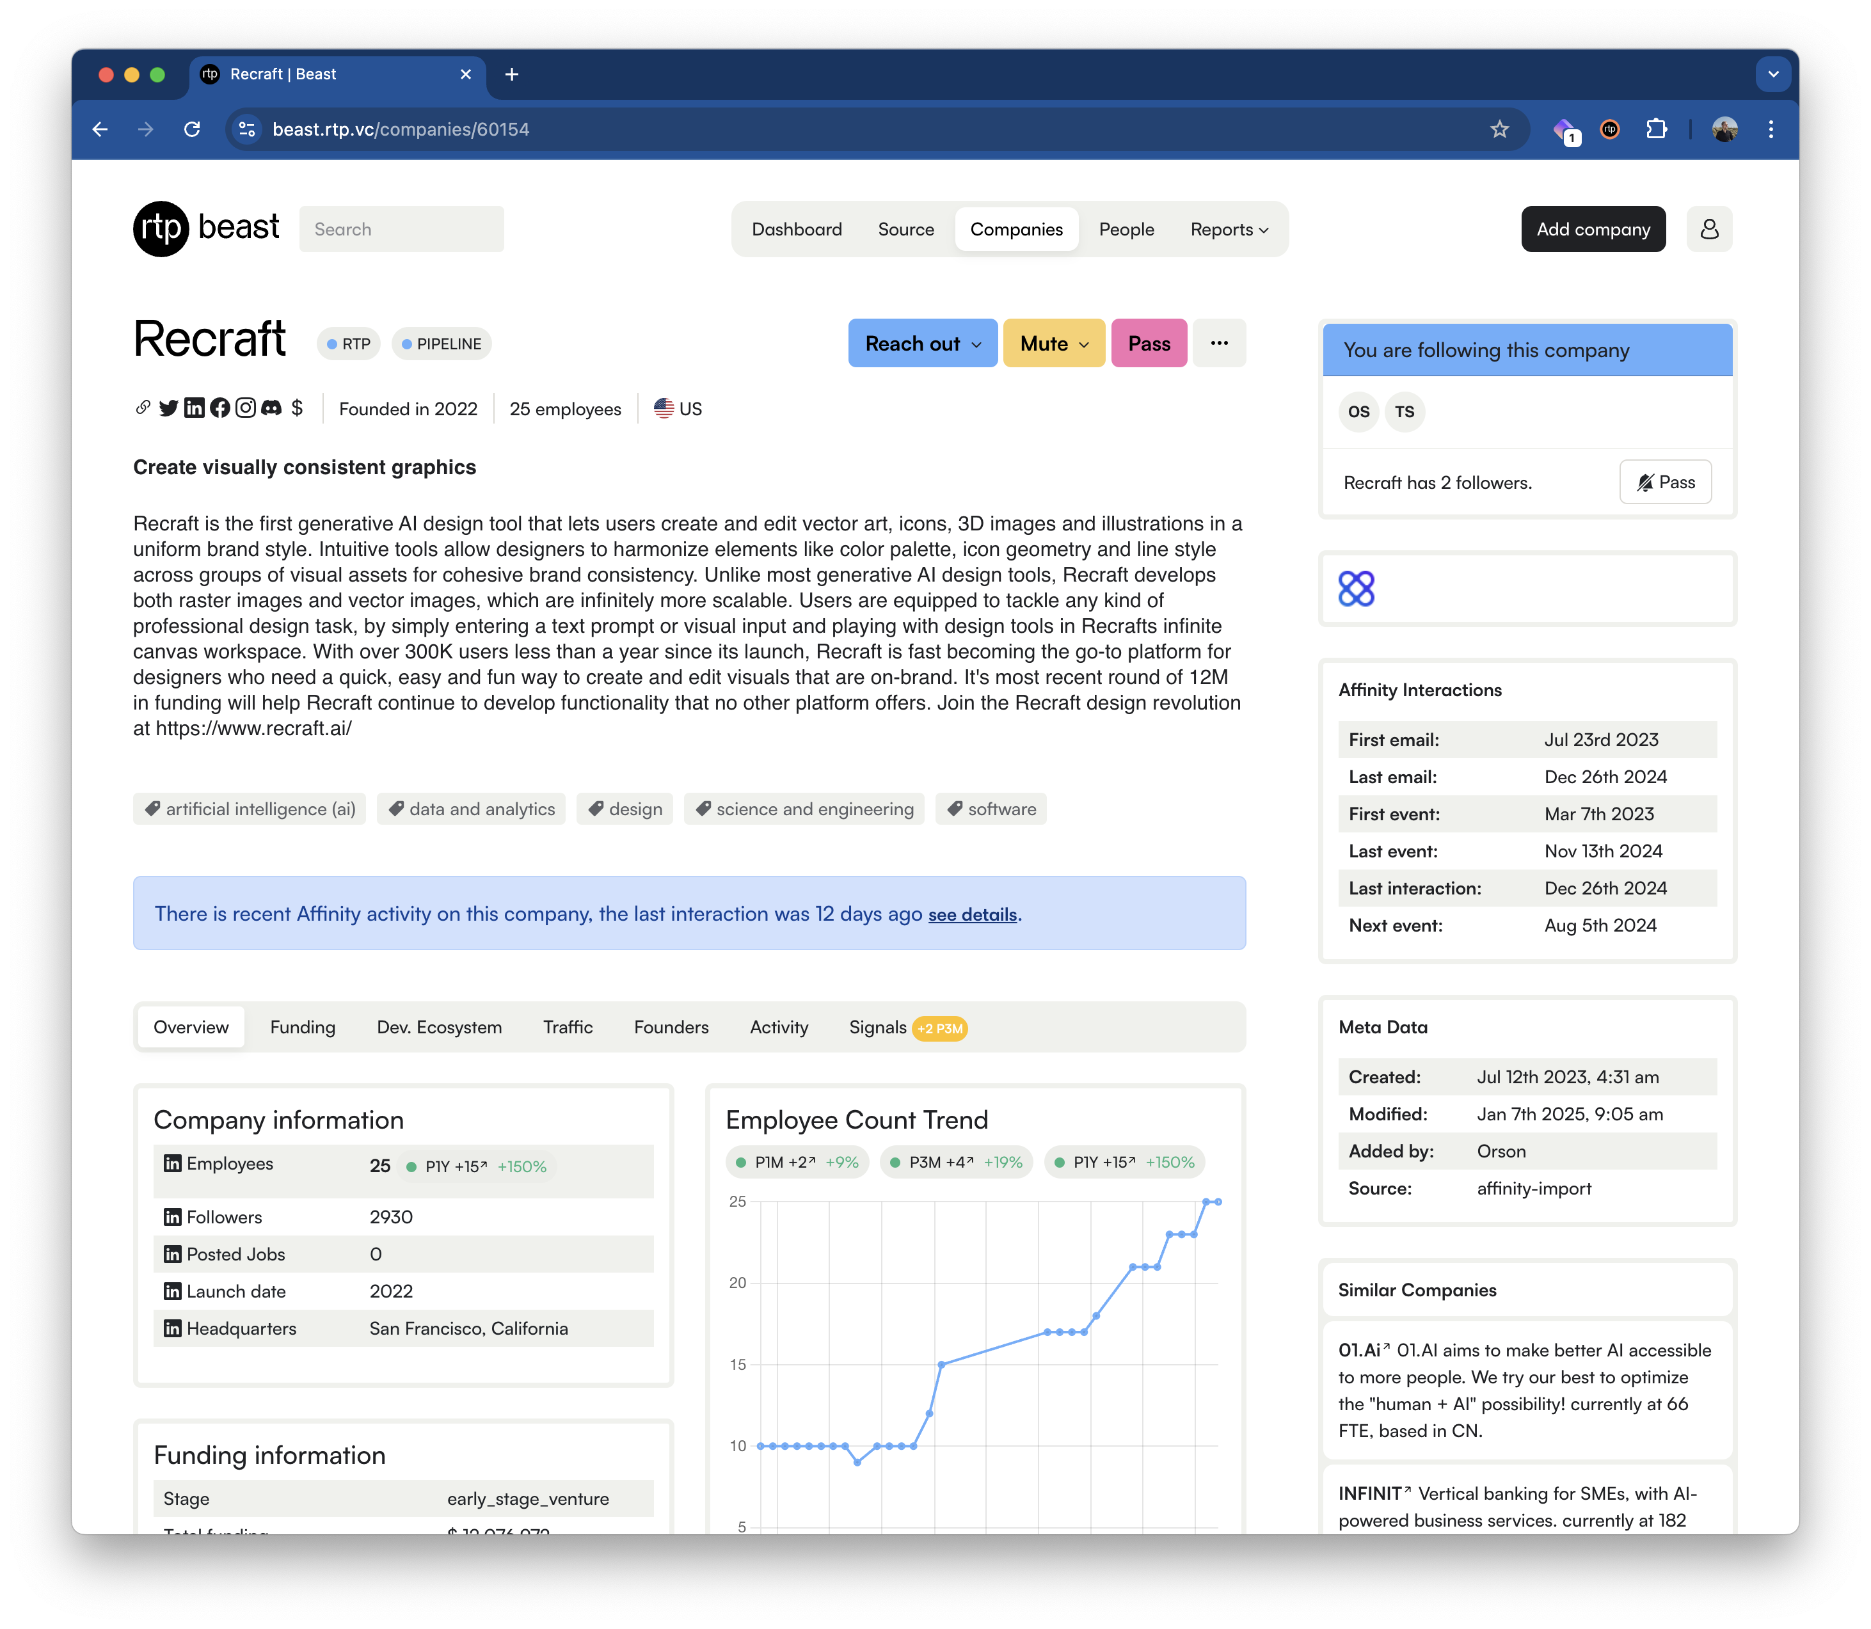This screenshot has width=1871, height=1629.
Task: Click OS follower avatar
Action: (x=1358, y=412)
